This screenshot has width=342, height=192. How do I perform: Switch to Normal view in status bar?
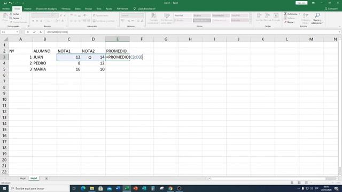[292, 182]
